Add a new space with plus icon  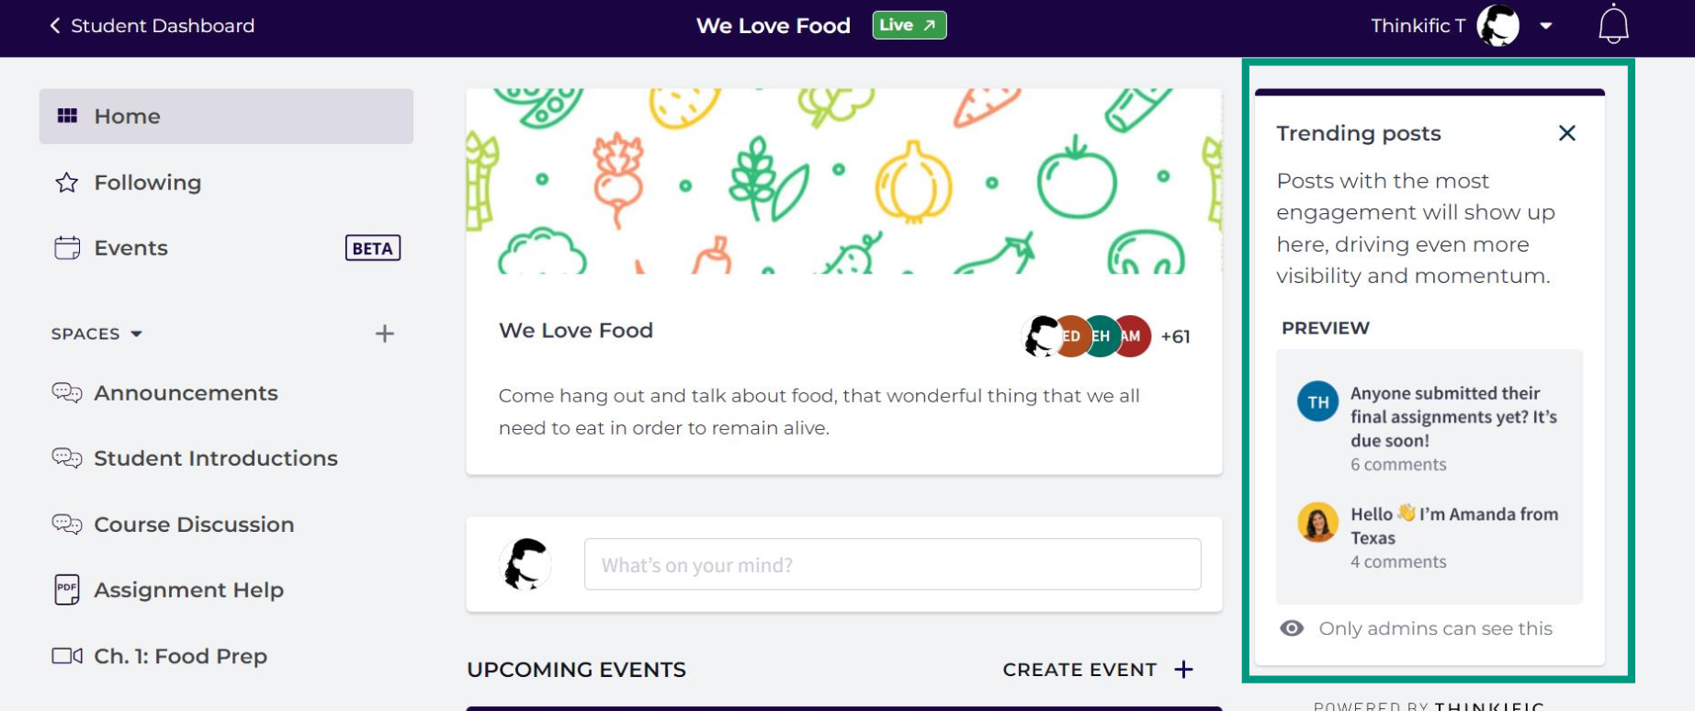pyautogui.click(x=385, y=333)
